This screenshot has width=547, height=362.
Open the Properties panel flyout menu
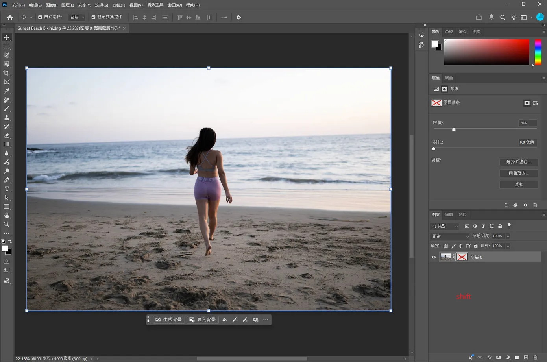point(544,78)
